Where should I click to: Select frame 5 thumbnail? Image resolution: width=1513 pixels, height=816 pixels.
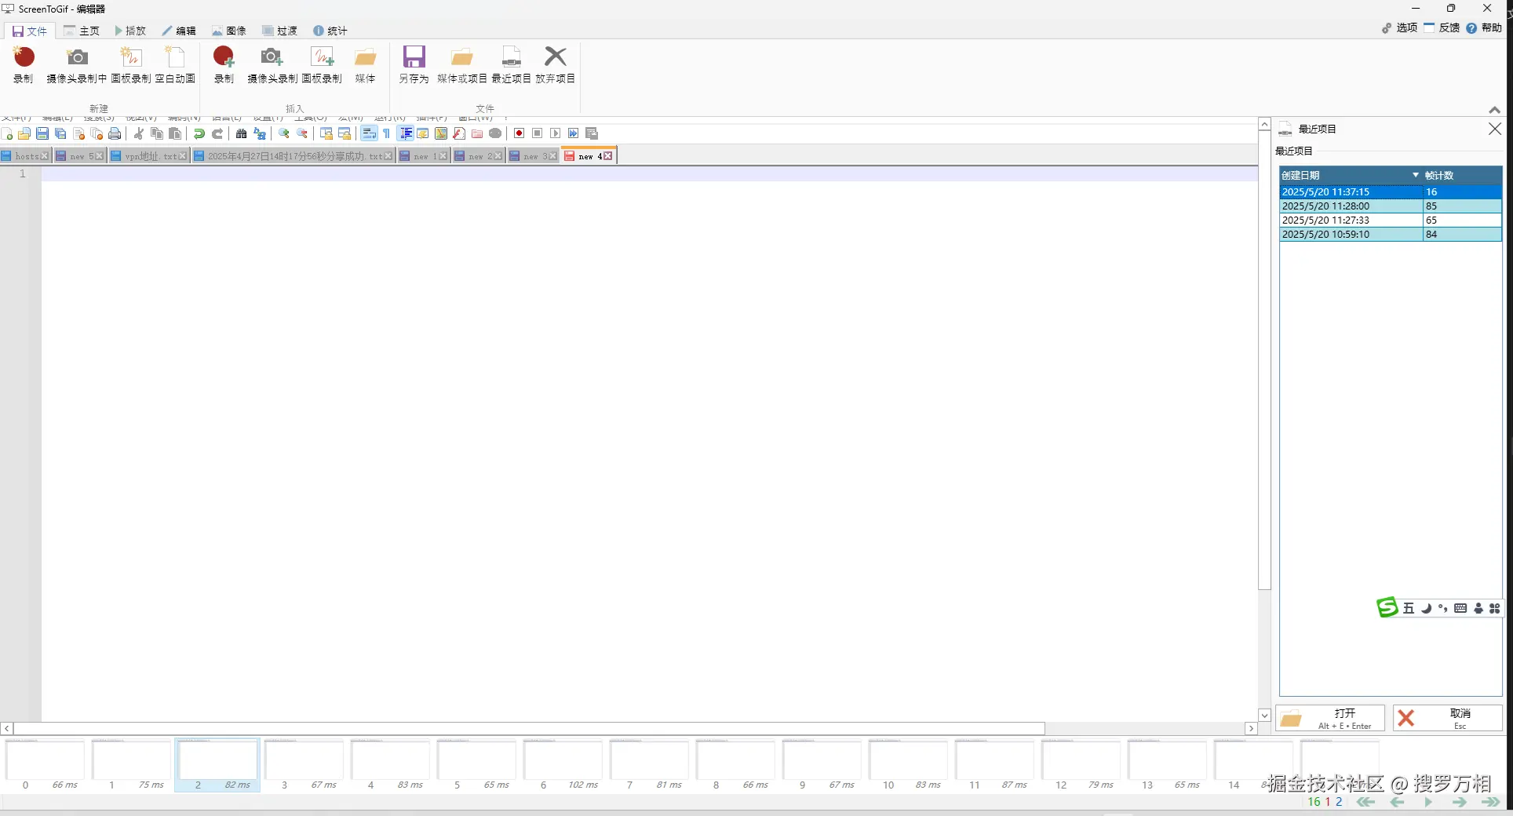click(476, 765)
